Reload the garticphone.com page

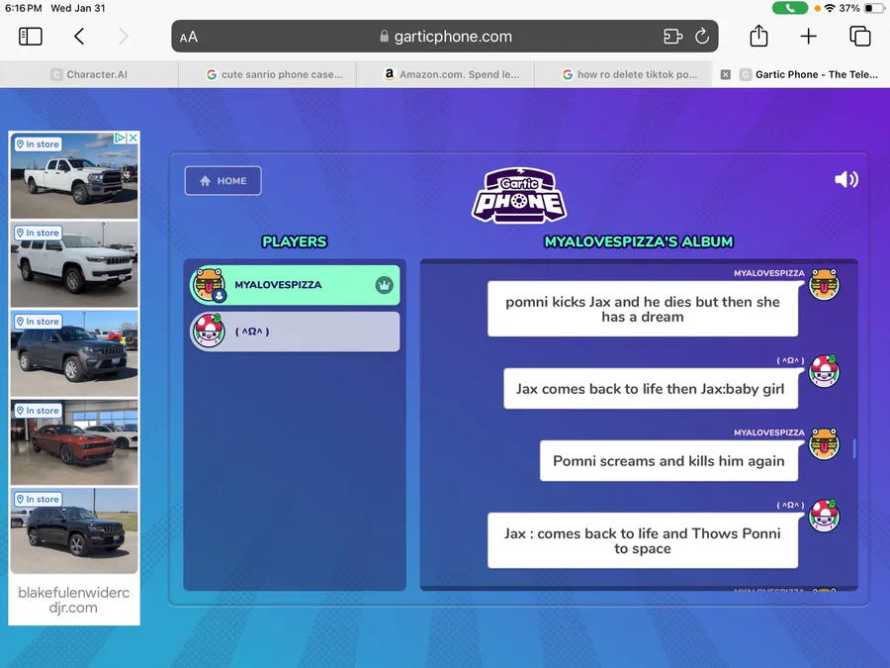pos(702,37)
